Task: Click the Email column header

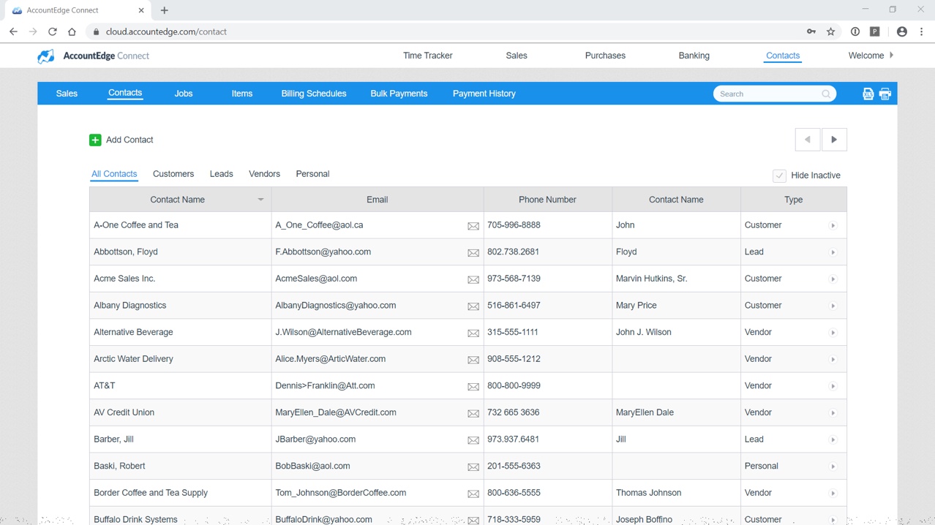Action: (x=378, y=200)
